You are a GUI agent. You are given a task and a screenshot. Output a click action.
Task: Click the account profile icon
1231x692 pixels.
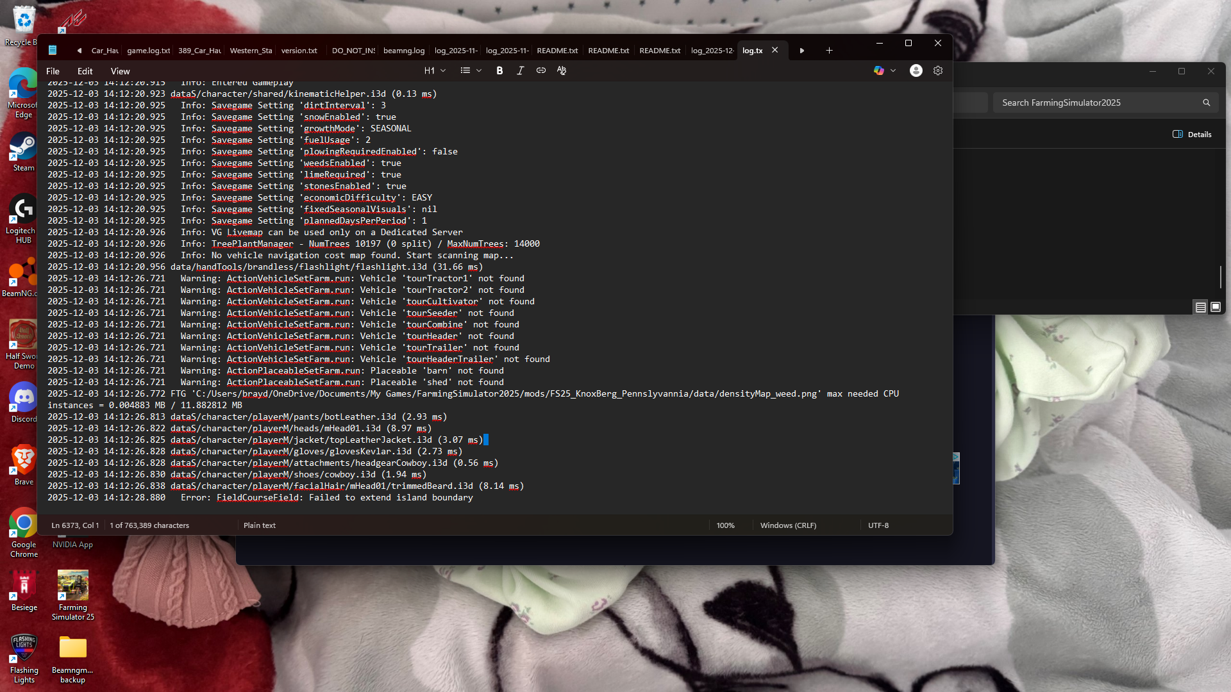916,70
